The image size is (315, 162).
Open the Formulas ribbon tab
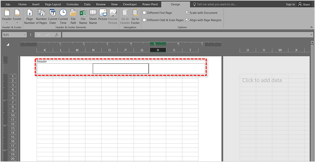point(72,4)
